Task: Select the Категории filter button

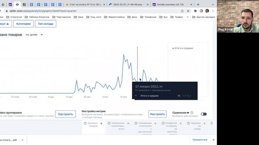Action: click(23, 24)
